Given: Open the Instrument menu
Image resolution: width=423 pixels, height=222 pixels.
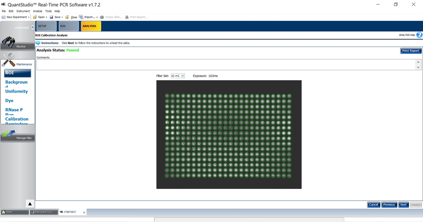Looking at the screenshot, I should pyautogui.click(x=23, y=11).
